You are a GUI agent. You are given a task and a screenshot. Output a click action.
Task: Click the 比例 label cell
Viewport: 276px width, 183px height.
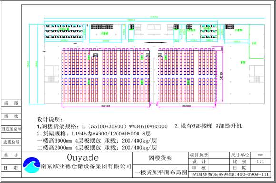[x=240, y=162]
